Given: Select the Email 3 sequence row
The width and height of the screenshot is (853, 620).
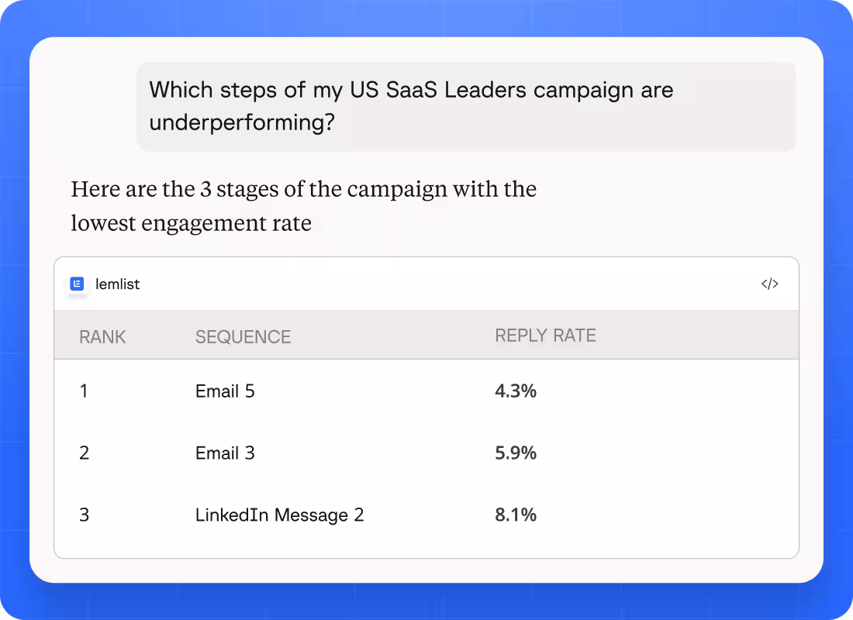Looking at the screenshot, I should click(x=427, y=453).
